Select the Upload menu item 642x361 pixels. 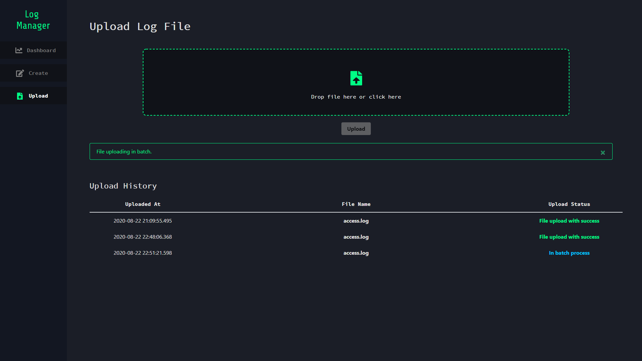(x=38, y=96)
